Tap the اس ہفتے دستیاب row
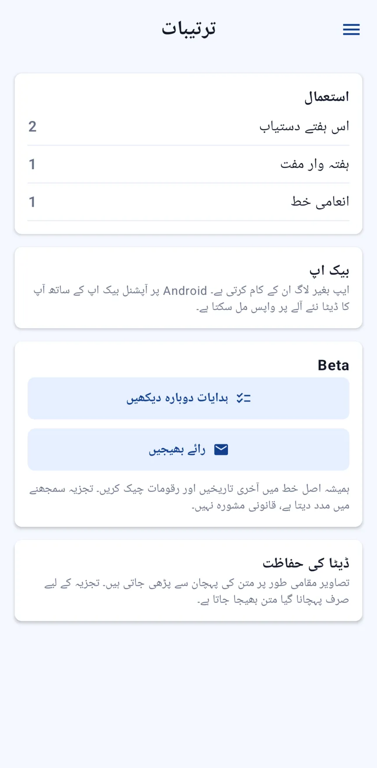 tap(188, 127)
